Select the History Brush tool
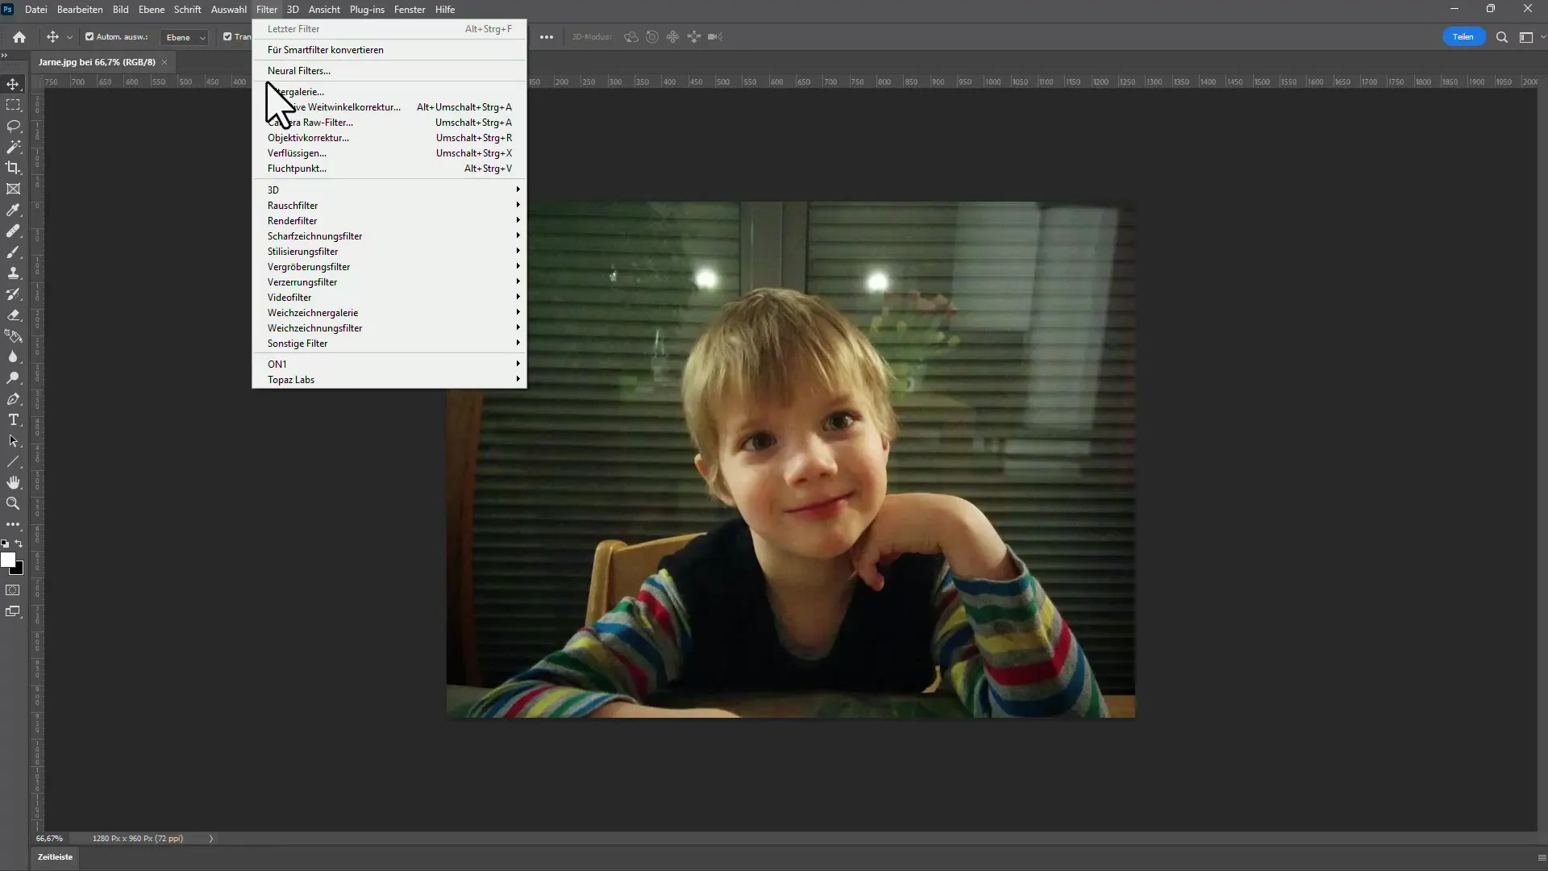Image resolution: width=1548 pixels, height=871 pixels. coord(13,294)
